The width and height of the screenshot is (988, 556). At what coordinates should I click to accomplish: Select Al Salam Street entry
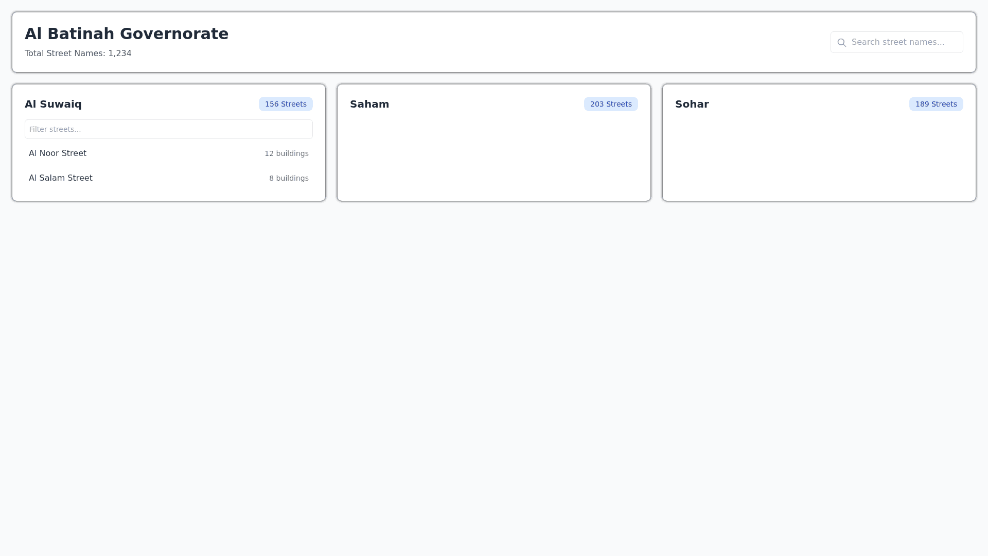tap(61, 178)
